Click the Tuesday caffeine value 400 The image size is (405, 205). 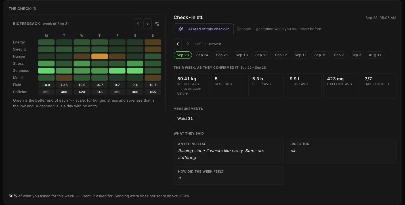pyautogui.click(x=64, y=92)
